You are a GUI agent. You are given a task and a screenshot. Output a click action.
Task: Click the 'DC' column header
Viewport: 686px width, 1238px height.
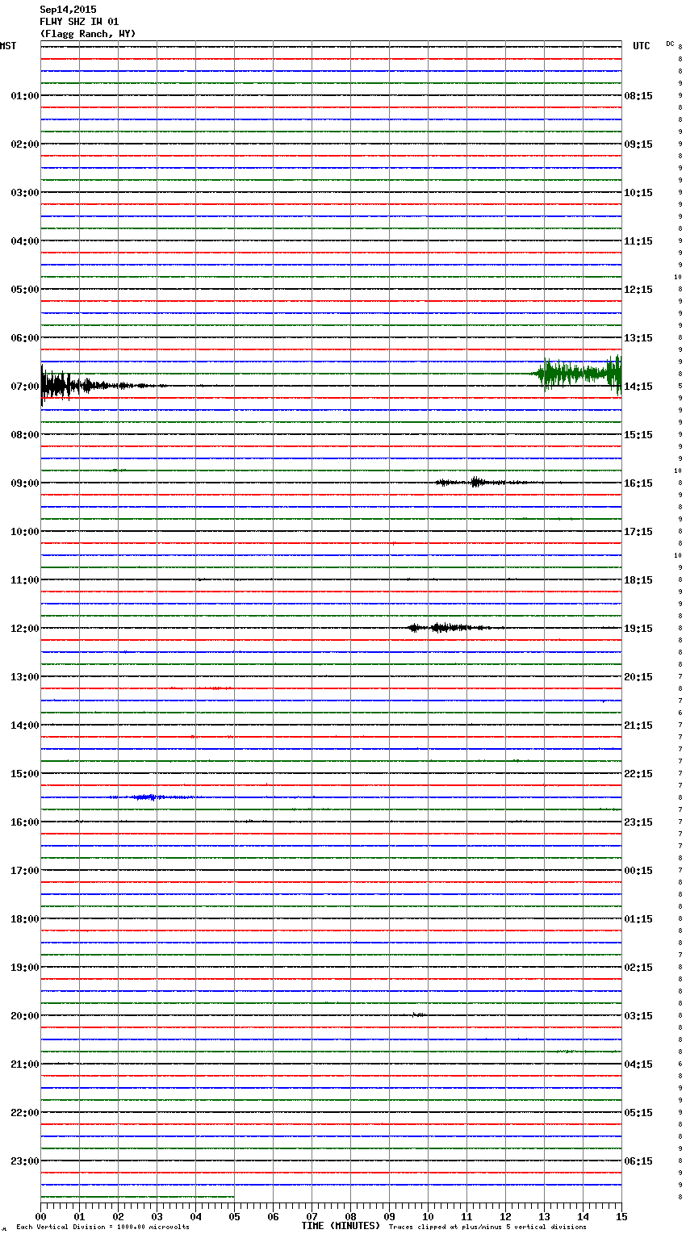670,44
